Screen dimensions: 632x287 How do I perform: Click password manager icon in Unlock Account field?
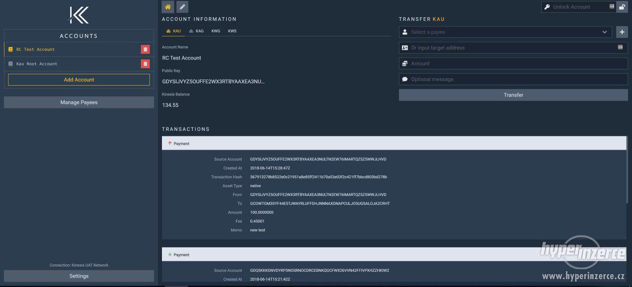point(612,6)
